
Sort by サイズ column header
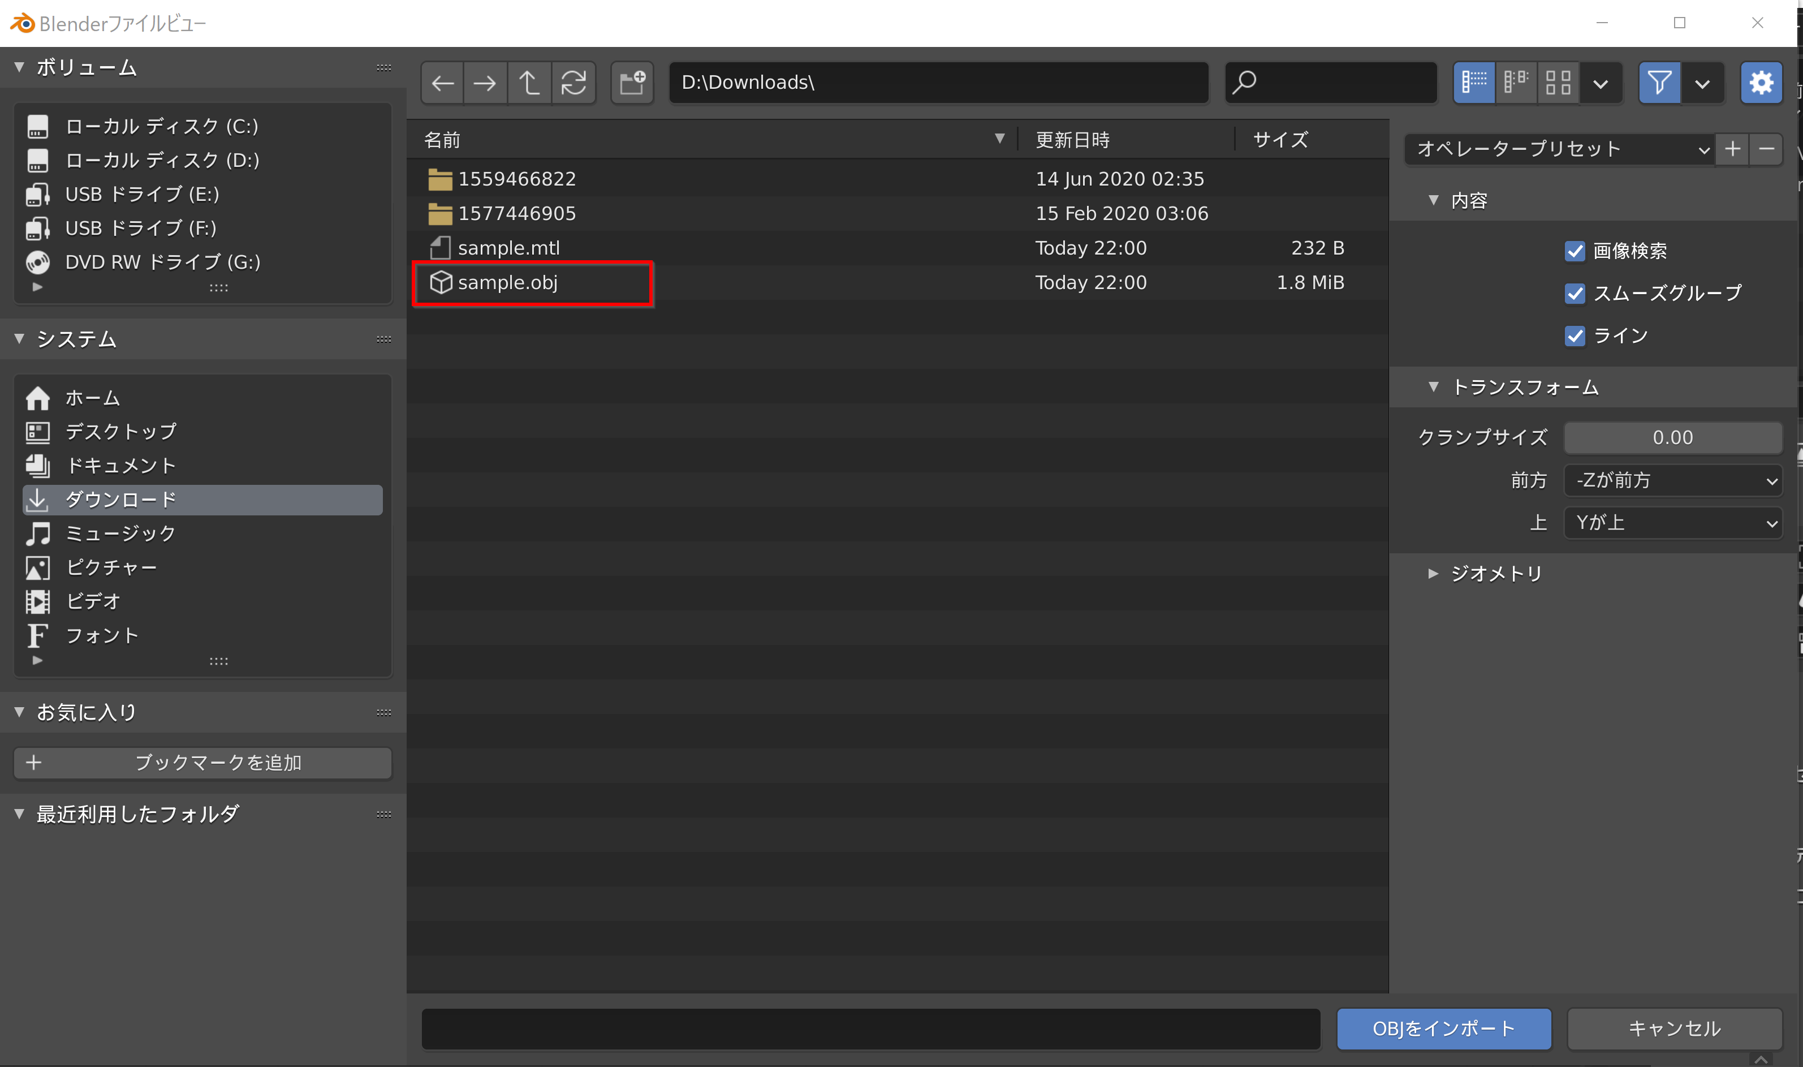click(x=1280, y=140)
